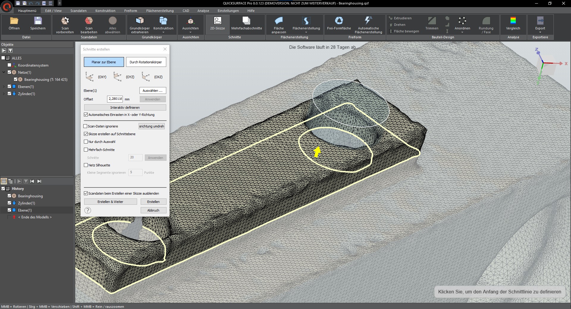The width and height of the screenshot is (571, 309).
Task: Open Anordnen dropdown arrow
Action: point(462,32)
